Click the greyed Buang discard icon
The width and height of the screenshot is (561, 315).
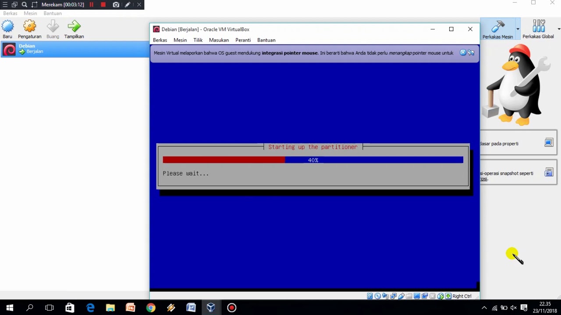(x=53, y=26)
